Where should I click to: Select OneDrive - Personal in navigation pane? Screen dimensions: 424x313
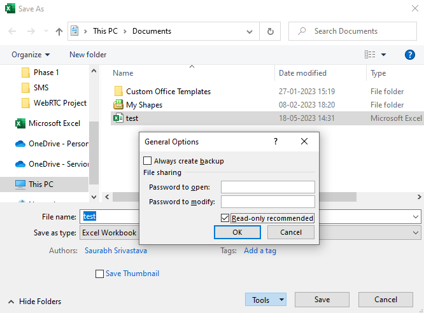52,144
